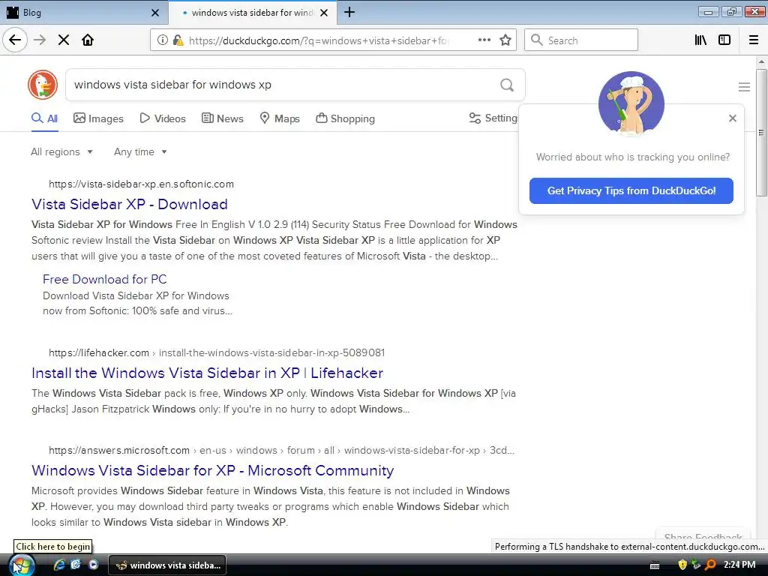Switch to Images results
768x576 pixels.
(98, 118)
